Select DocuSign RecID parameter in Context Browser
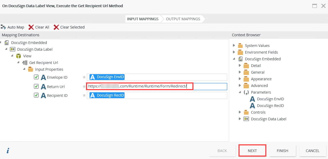 pos(270,106)
